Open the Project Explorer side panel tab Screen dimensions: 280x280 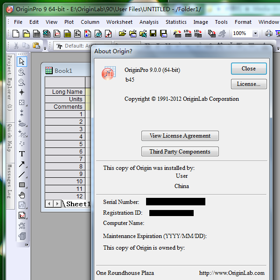(9, 83)
